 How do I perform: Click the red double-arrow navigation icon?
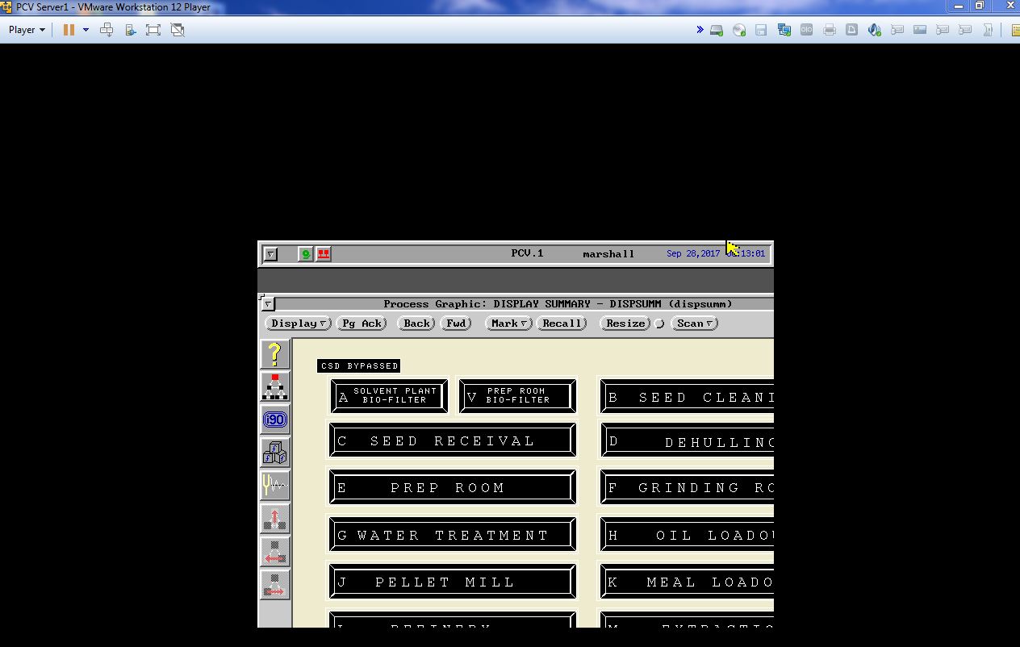[274, 585]
